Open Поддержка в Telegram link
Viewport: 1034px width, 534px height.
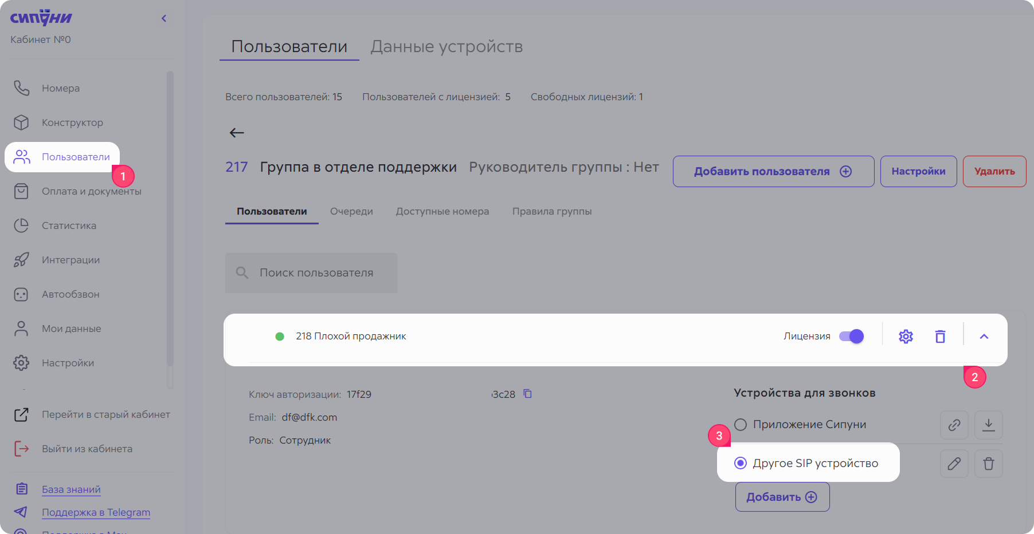pos(96,512)
